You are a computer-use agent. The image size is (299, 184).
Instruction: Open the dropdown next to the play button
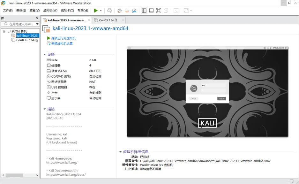pos(101,11)
